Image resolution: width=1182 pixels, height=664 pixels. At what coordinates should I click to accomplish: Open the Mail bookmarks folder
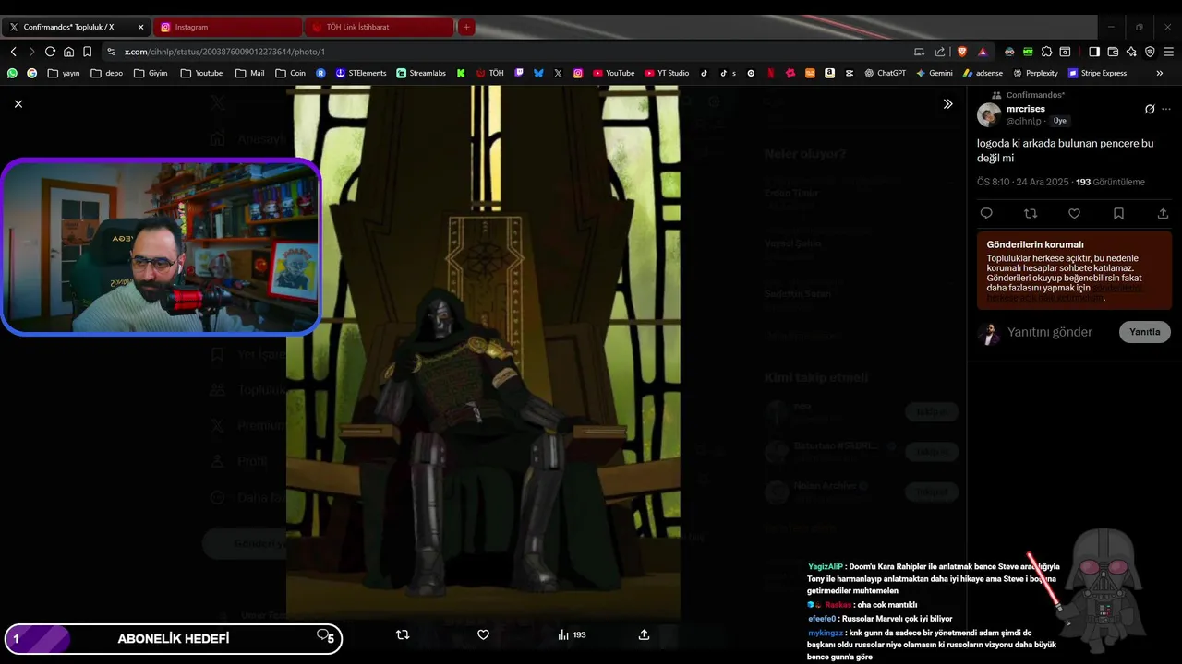(249, 73)
